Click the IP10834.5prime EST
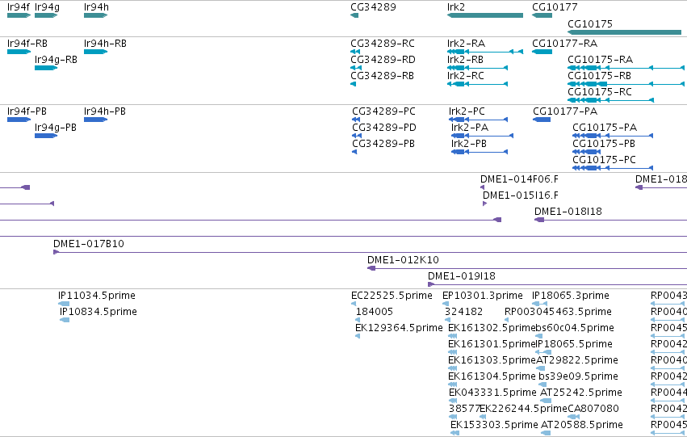 click(x=65, y=320)
